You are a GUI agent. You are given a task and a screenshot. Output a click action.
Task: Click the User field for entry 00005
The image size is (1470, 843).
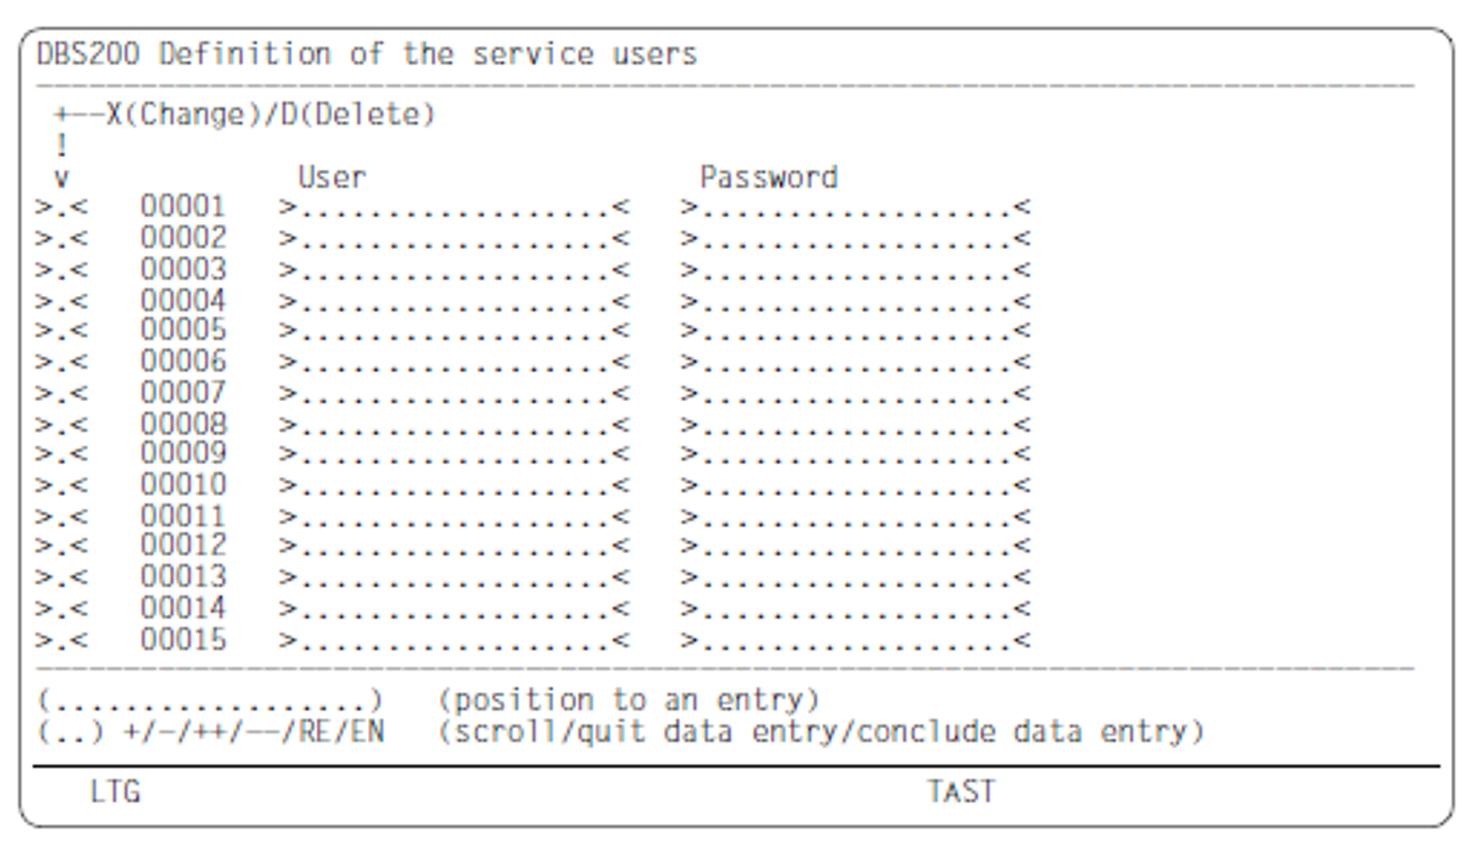pos(454,331)
